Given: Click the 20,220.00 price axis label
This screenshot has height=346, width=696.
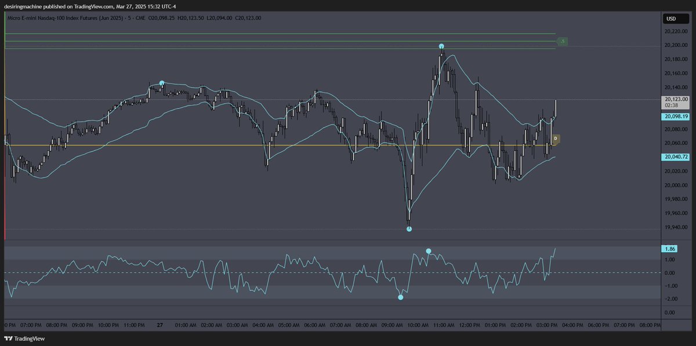Looking at the screenshot, I should (x=677, y=31).
